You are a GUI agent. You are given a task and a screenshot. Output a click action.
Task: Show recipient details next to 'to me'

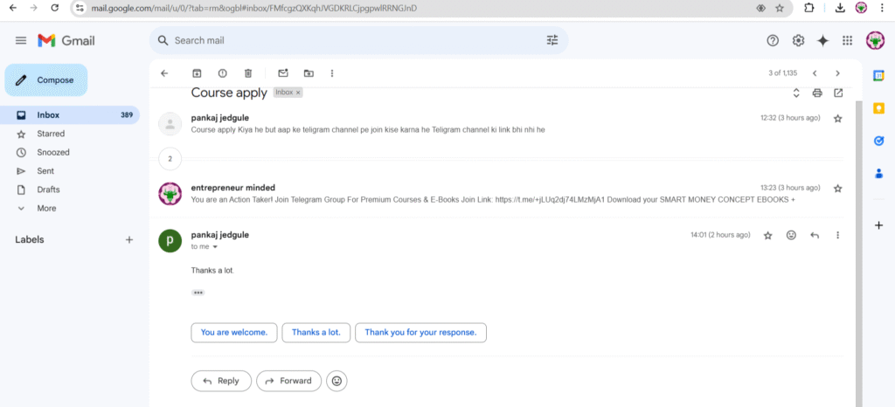[x=215, y=247]
